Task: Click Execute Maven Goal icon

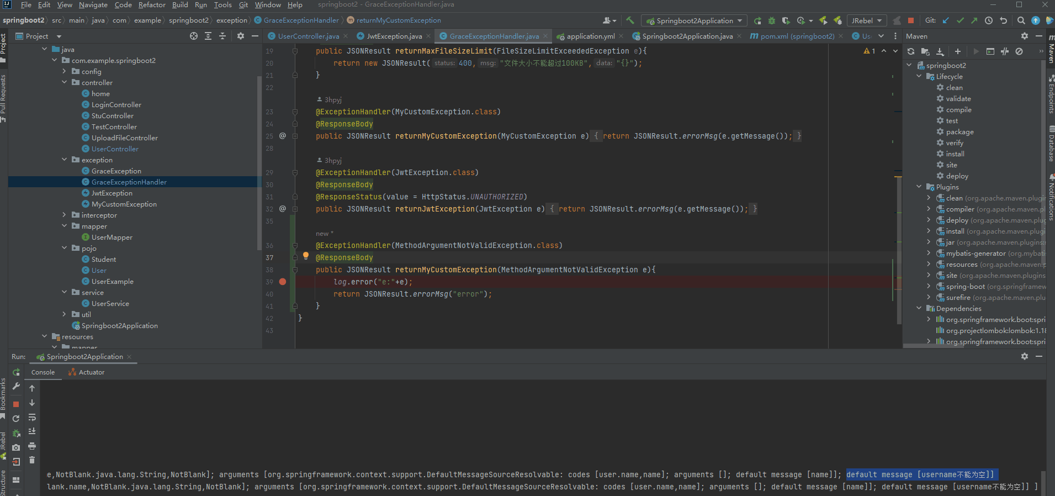Action: 990,51
